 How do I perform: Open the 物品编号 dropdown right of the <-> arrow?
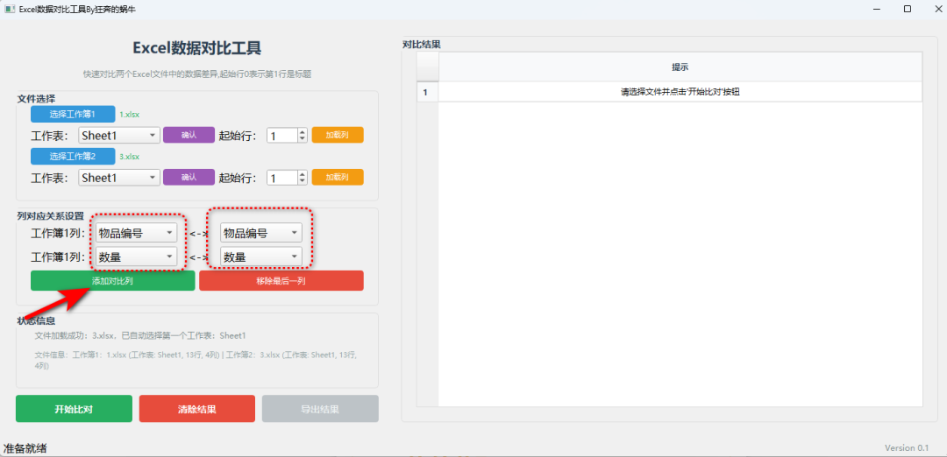click(x=261, y=233)
